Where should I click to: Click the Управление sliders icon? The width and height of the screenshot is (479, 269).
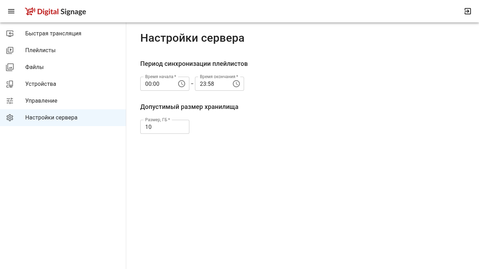pos(10,101)
